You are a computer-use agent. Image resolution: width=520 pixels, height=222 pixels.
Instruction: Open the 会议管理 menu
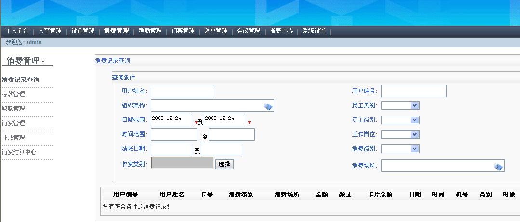[x=248, y=31]
